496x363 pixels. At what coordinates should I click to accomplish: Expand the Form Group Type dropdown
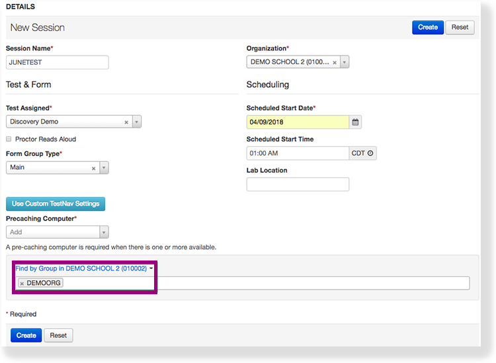pyautogui.click(x=104, y=168)
